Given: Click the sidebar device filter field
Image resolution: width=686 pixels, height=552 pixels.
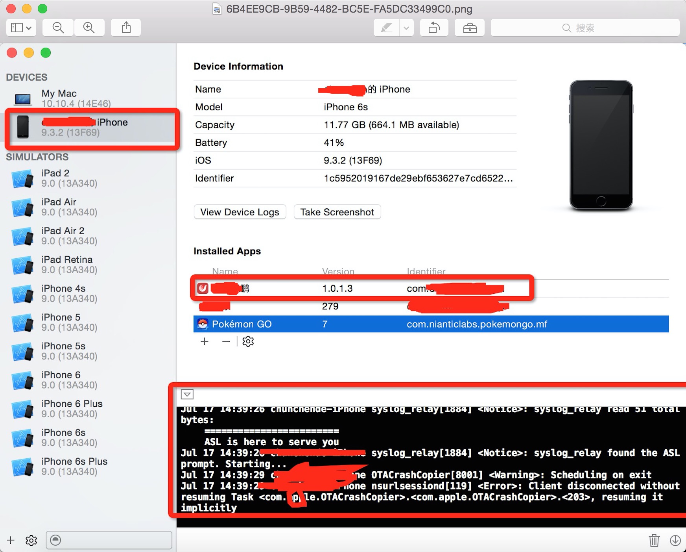Looking at the screenshot, I should [109, 540].
